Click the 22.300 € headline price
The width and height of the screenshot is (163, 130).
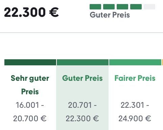(31, 12)
